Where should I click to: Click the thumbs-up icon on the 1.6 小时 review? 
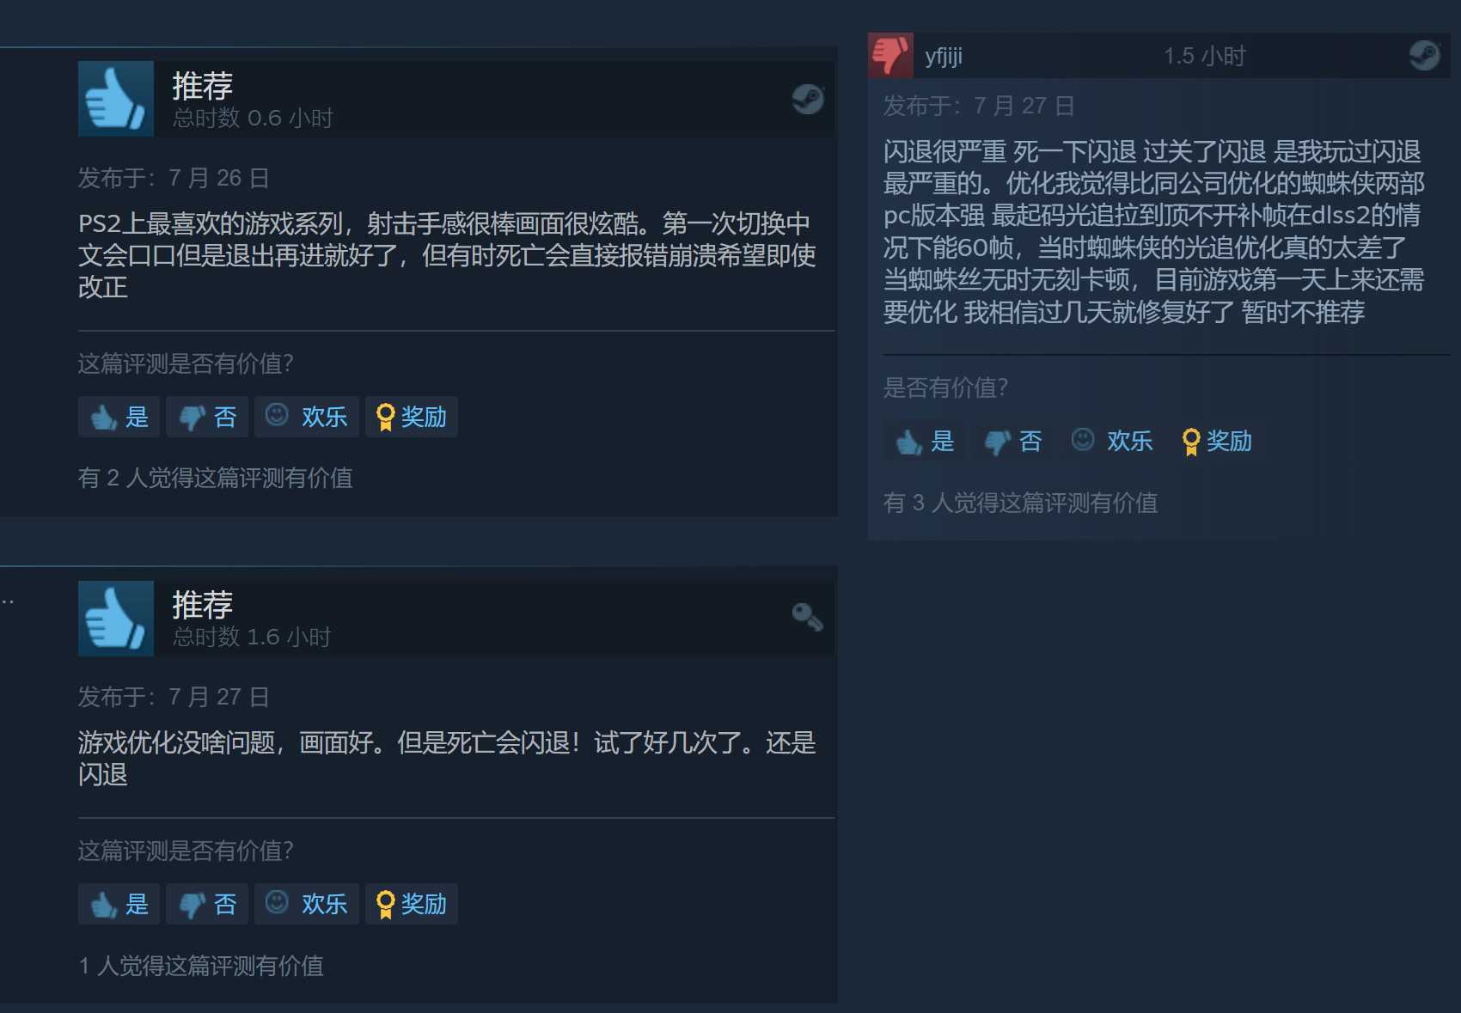coord(116,619)
